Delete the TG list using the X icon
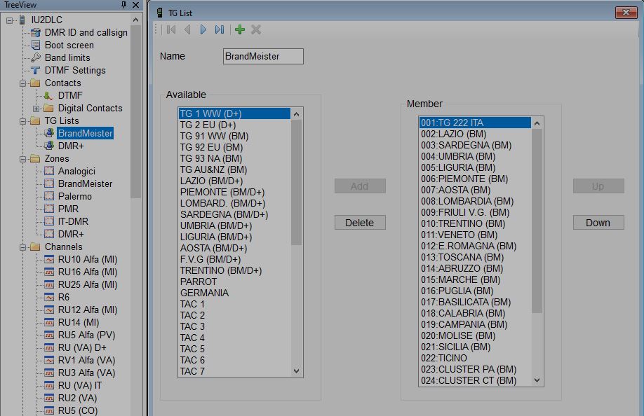Image resolution: width=644 pixels, height=416 pixels. pyautogui.click(x=256, y=29)
